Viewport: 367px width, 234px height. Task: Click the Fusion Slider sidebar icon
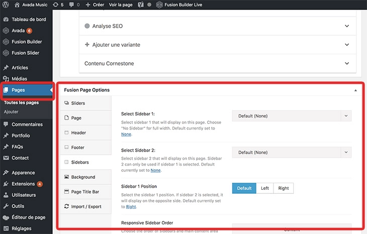click(6, 53)
